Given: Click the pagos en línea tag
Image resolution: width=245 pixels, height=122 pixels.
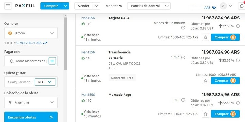Looking at the screenshot, I should [122, 77].
